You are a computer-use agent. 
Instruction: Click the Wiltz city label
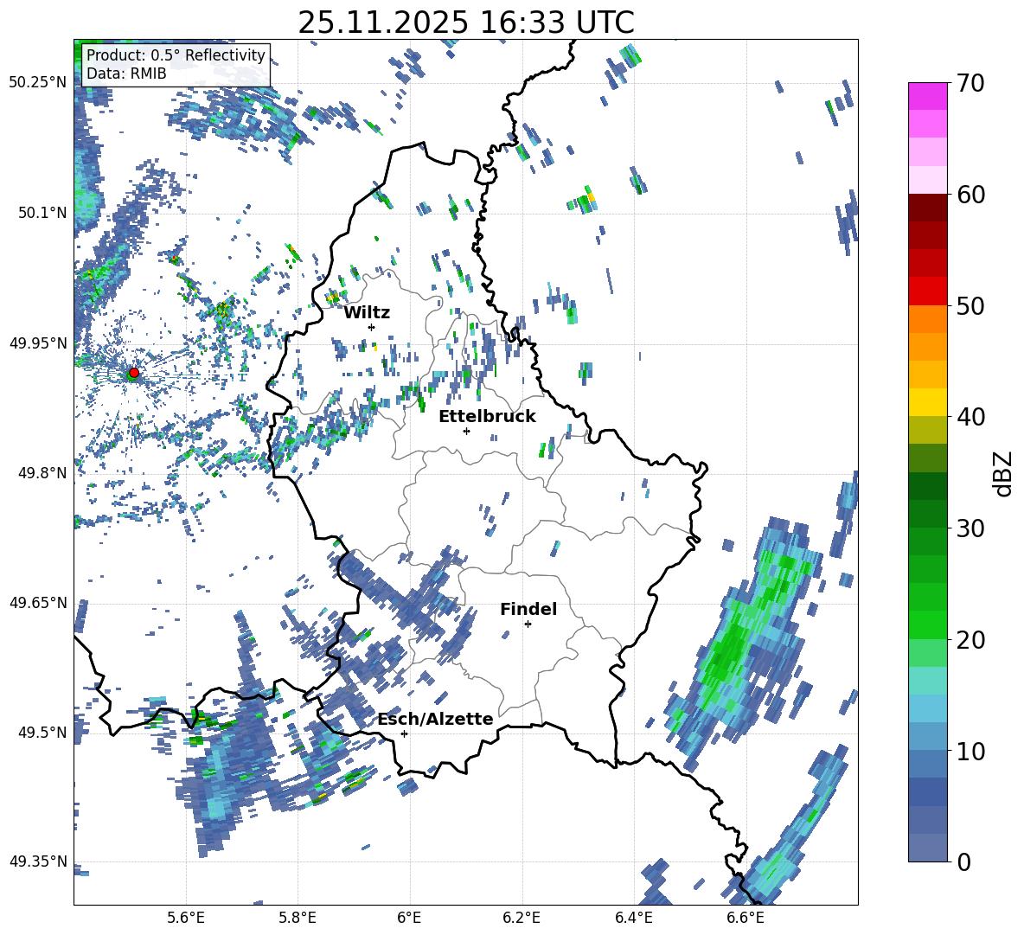(367, 312)
